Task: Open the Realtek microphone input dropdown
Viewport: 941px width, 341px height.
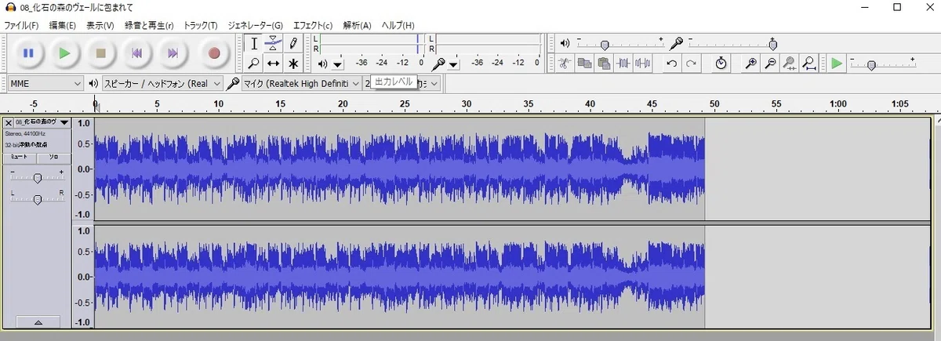Action: 301,83
